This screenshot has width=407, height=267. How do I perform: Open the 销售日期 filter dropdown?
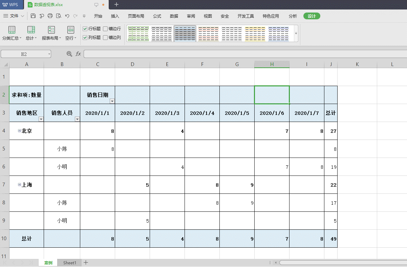tap(112, 101)
